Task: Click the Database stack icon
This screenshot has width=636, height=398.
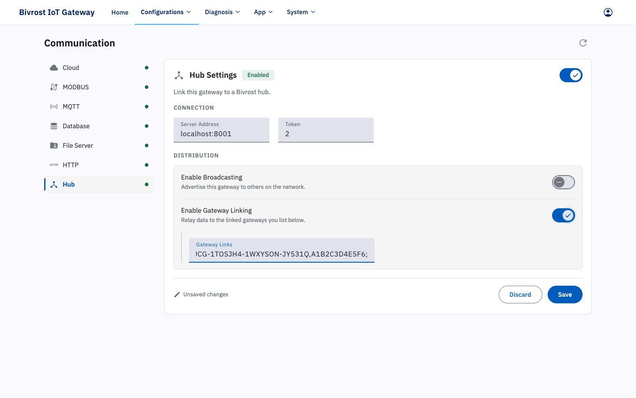Action: [x=54, y=126]
